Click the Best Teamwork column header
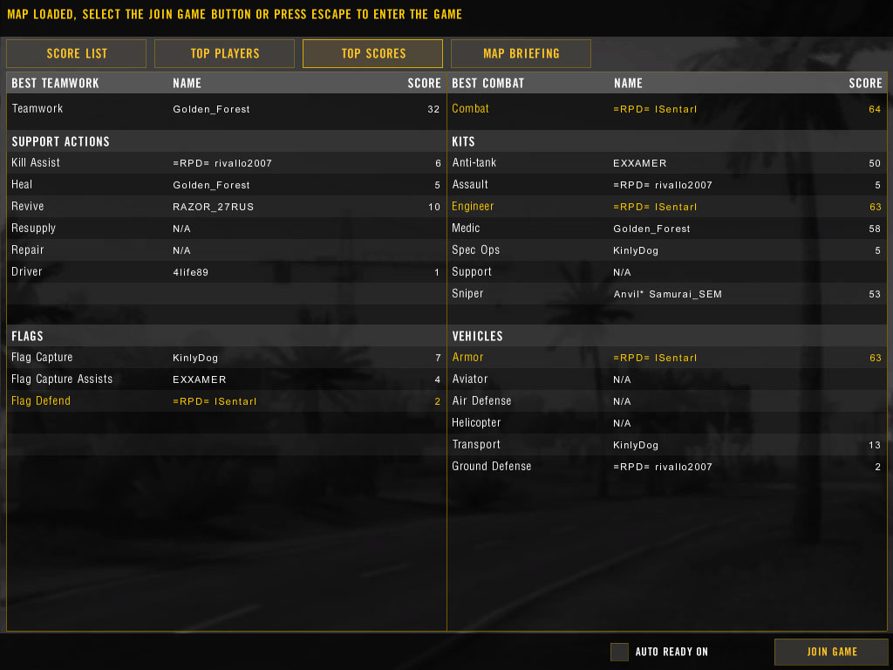The width and height of the screenshot is (893, 670). coord(56,83)
